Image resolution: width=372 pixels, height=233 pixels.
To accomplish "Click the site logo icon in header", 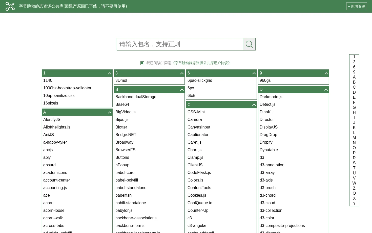I will (10, 6).
